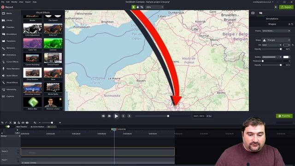This screenshot has width=295, height=166.
Task: Open the Theme dropdown
Action: (276, 31)
